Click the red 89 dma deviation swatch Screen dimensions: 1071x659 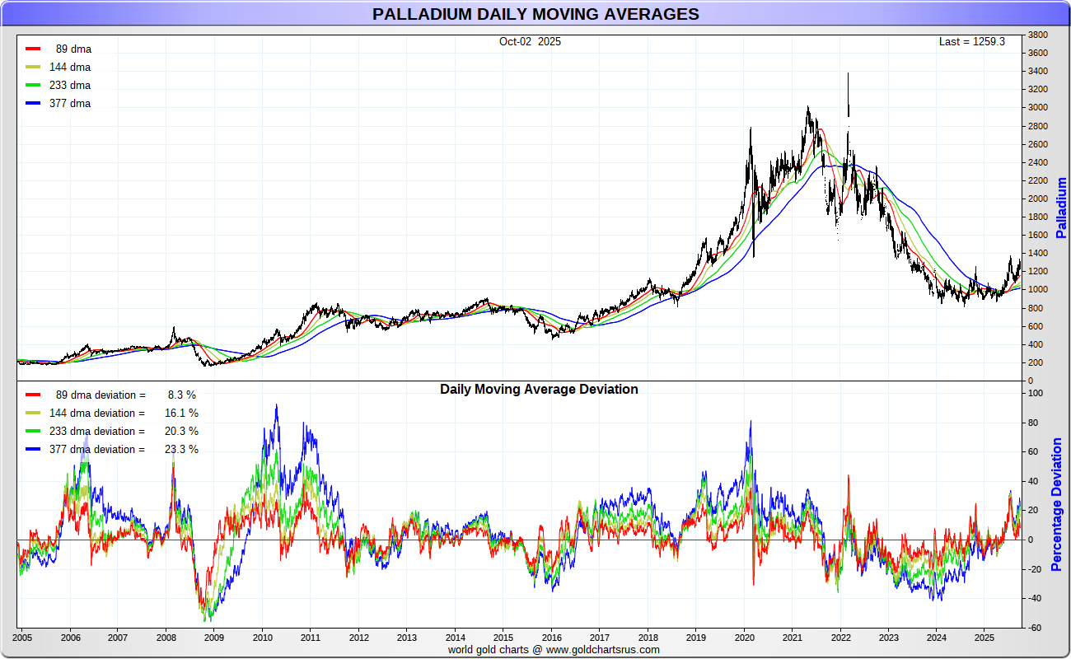coord(33,395)
